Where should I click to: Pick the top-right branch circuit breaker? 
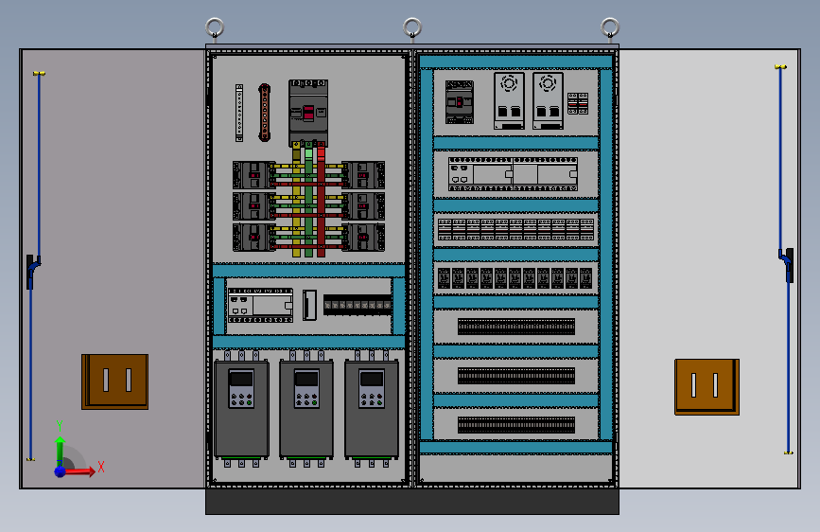[x=363, y=175]
